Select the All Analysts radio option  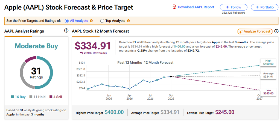pyautogui.click(x=67, y=21)
